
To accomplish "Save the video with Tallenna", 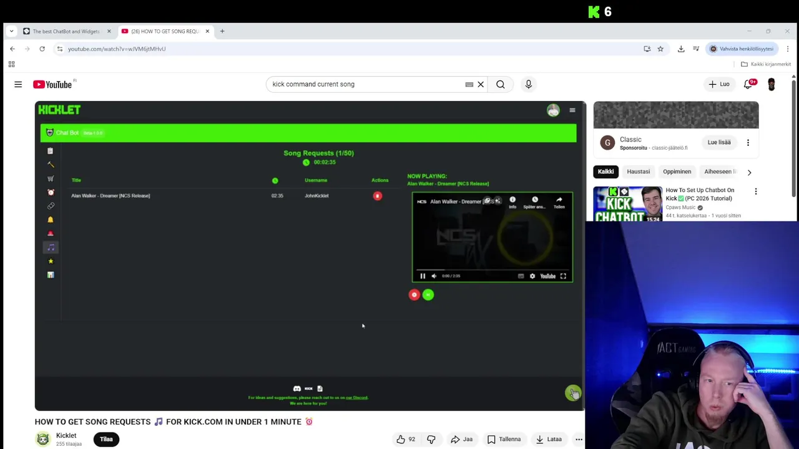I will 504,439.
